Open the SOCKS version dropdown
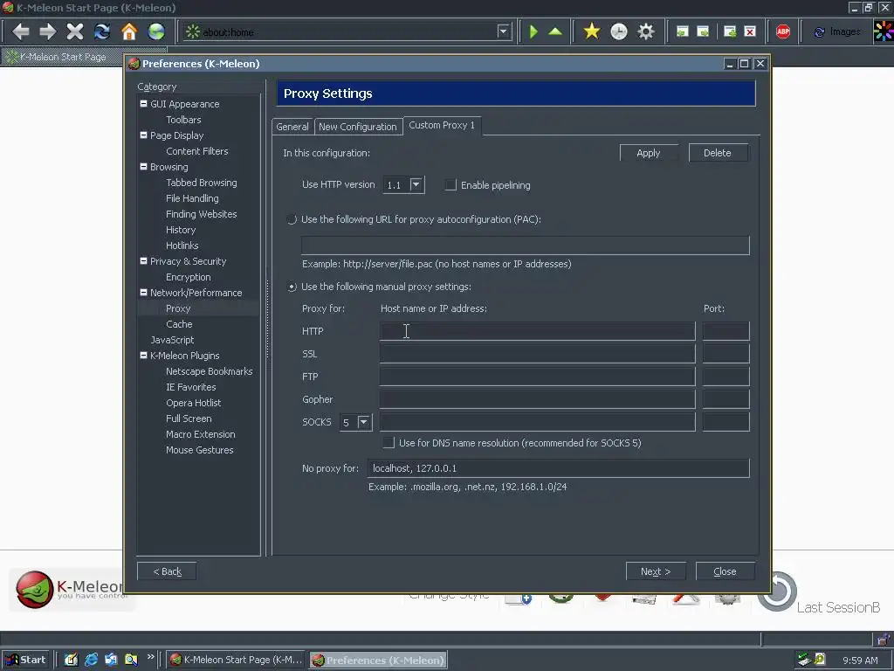Viewport: 894px width, 671px height. [x=364, y=422]
